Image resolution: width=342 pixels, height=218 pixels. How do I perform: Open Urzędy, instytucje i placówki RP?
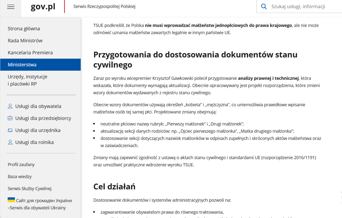click(x=28, y=80)
